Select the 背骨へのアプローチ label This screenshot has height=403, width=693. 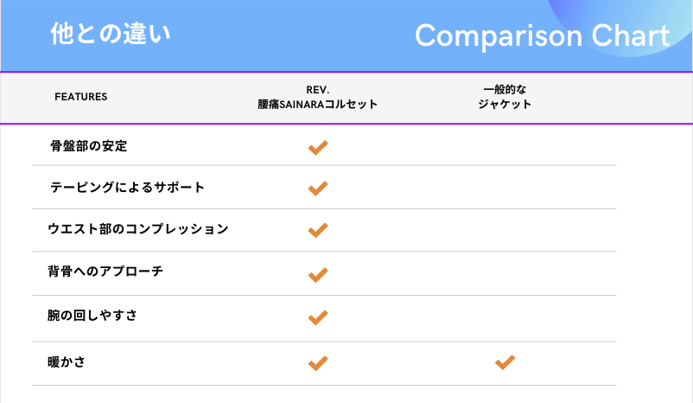[105, 272]
